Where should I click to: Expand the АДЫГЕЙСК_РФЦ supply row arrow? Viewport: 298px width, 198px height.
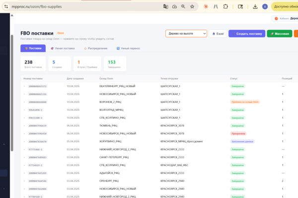click(x=24, y=173)
